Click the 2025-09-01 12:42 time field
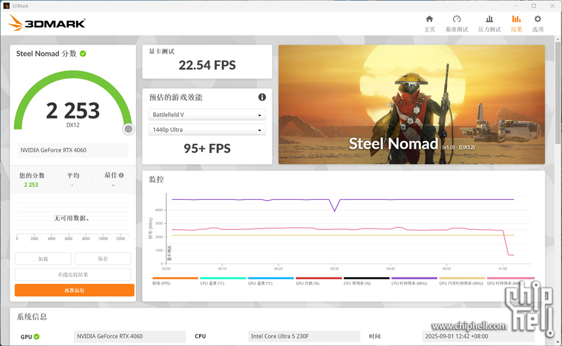Image resolution: width=562 pixels, height=346 pixels. coord(478,336)
